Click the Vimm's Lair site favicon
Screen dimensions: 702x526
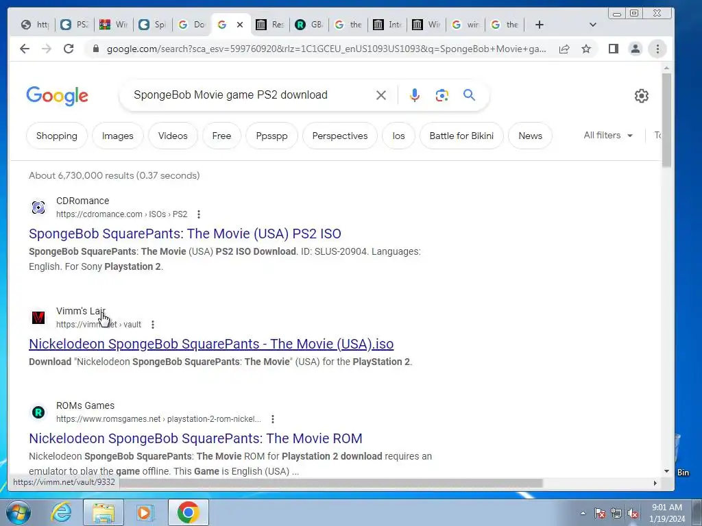pyautogui.click(x=38, y=317)
